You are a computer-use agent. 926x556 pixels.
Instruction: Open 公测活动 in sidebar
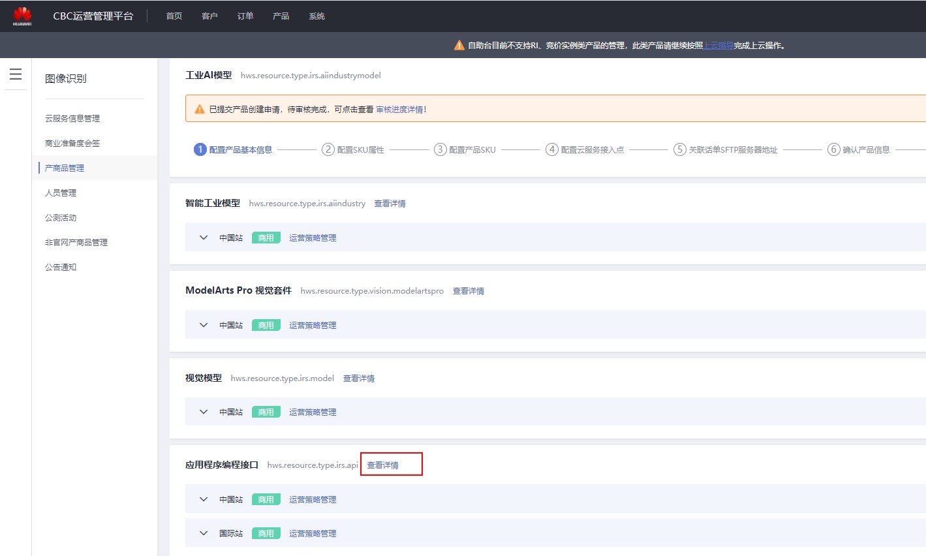(x=61, y=218)
